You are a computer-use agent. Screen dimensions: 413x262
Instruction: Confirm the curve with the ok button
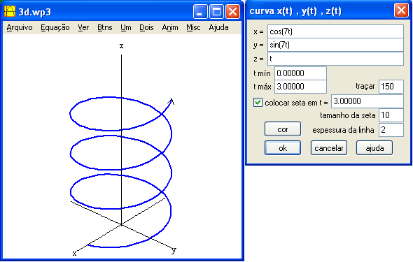(283, 148)
